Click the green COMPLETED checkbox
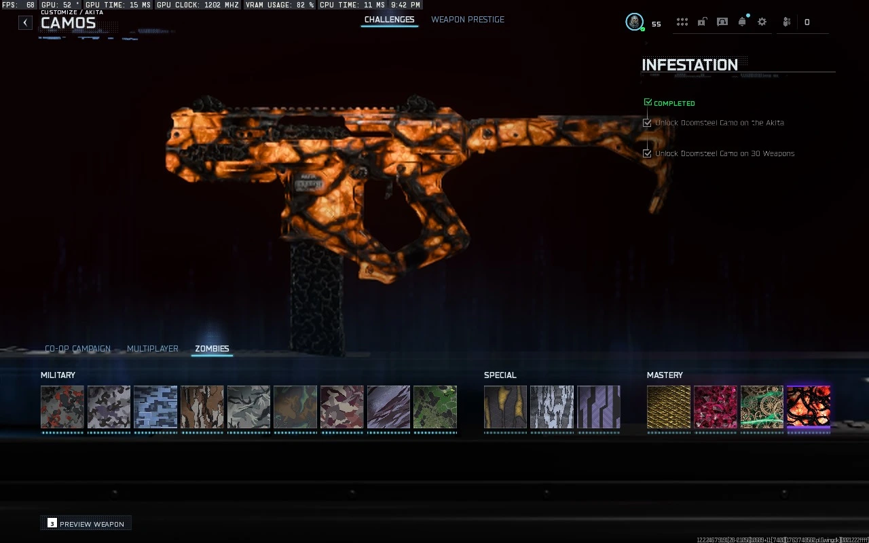This screenshot has width=869, height=543. (648, 101)
